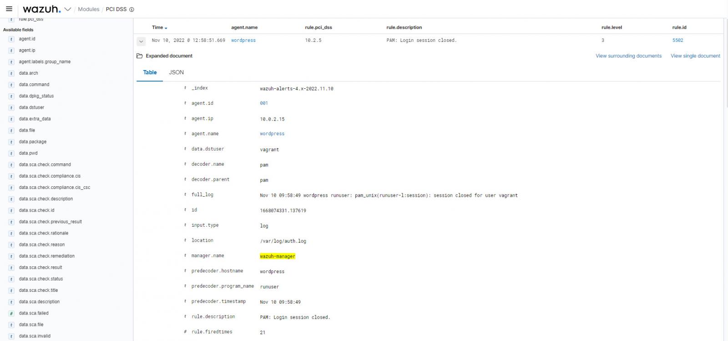This screenshot has width=728, height=341.
Task: Click data.dstuser row type icon
Action: click(185, 149)
